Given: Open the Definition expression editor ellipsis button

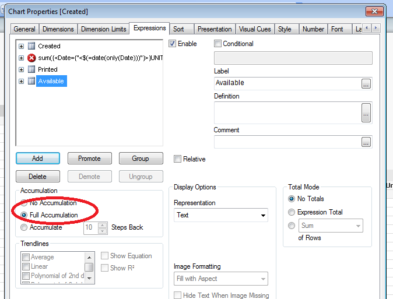Looking at the screenshot, I should click(366, 113).
